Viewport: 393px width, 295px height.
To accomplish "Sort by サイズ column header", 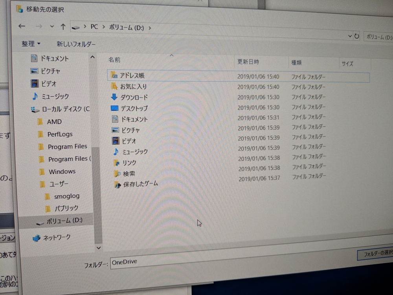I will 347,64.
